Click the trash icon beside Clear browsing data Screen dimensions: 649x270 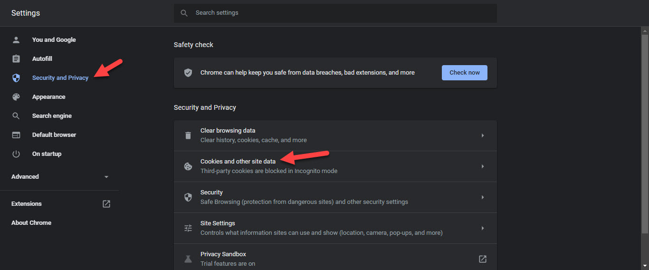point(188,135)
